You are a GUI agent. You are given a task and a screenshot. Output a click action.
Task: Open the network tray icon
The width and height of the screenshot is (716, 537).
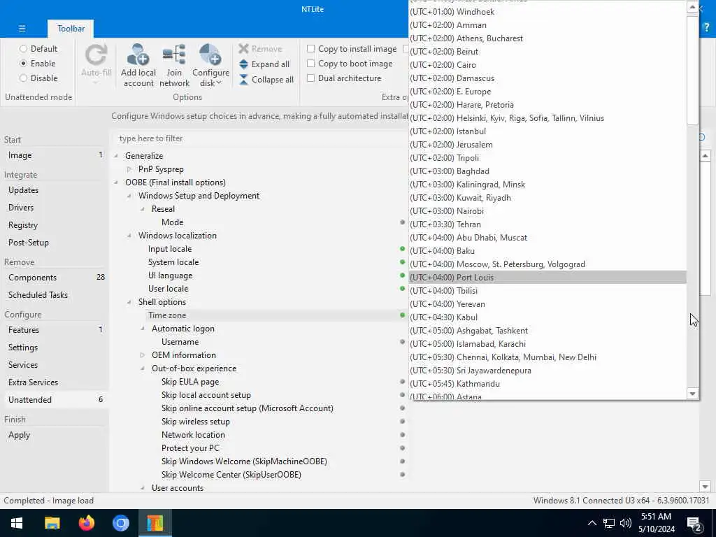tap(609, 523)
